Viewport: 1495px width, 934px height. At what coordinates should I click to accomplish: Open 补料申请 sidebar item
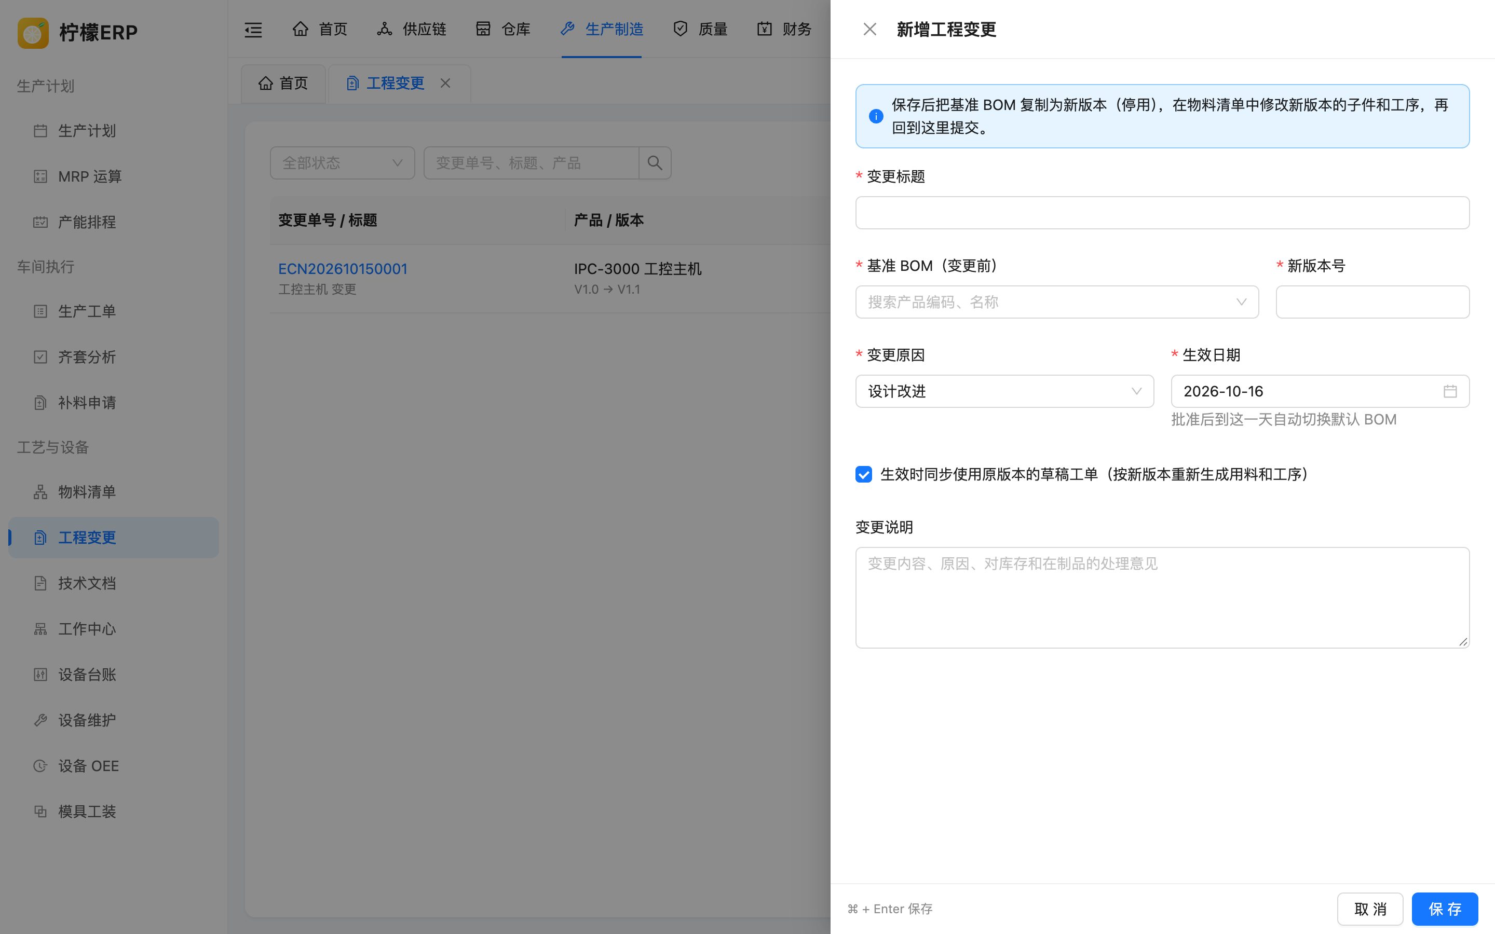pyautogui.click(x=114, y=403)
